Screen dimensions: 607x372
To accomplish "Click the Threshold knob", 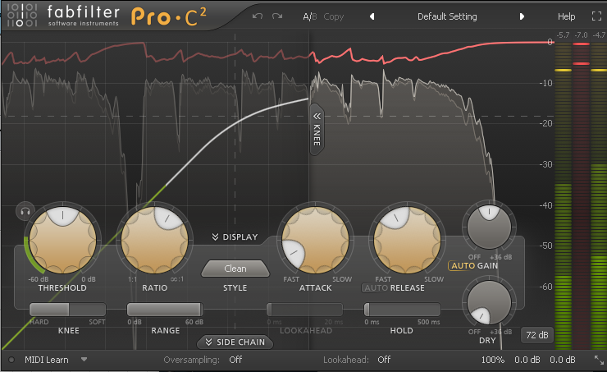I will click(x=62, y=241).
